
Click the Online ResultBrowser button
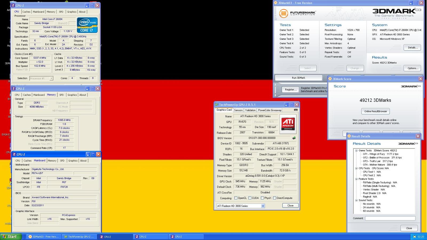tap(375, 111)
